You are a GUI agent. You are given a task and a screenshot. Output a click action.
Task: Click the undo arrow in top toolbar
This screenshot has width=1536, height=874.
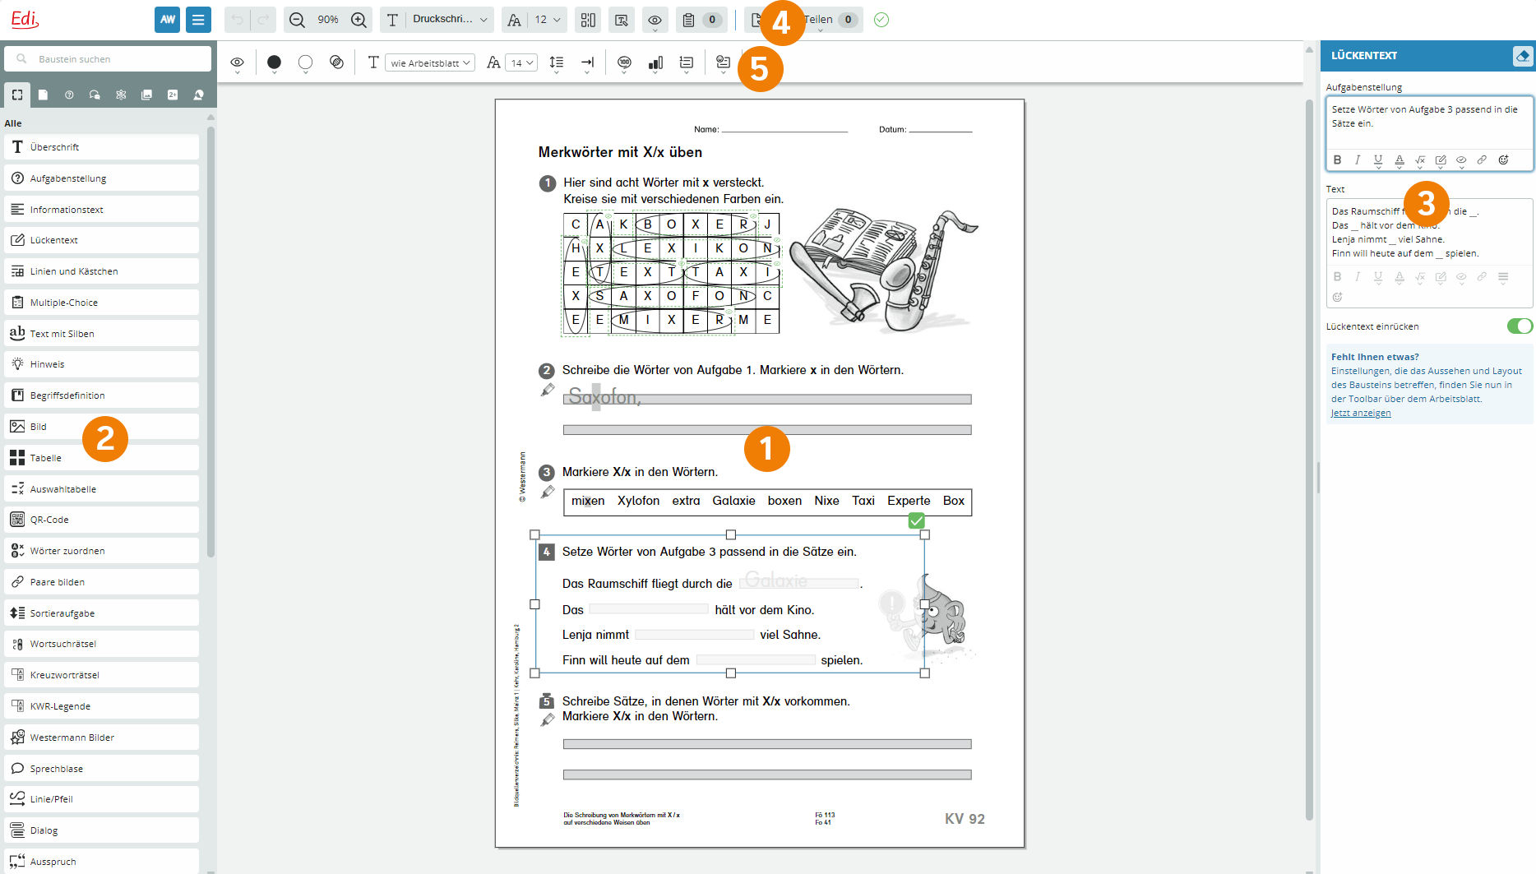click(238, 20)
